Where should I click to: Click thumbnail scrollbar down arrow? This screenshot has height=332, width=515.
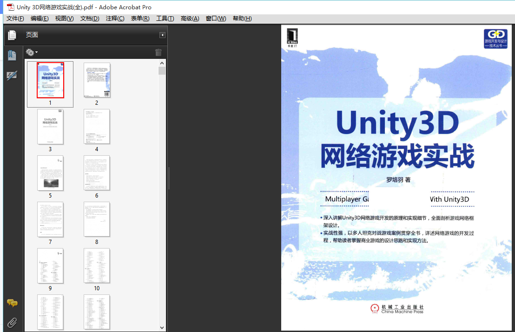pyautogui.click(x=162, y=327)
